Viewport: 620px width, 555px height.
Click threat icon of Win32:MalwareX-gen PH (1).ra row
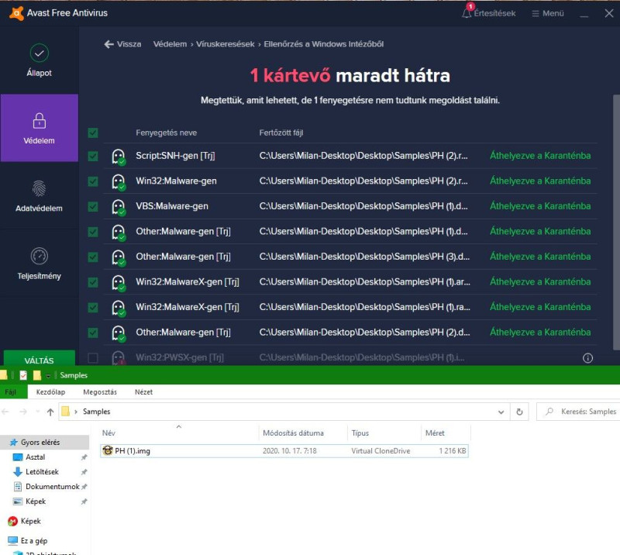119,309
